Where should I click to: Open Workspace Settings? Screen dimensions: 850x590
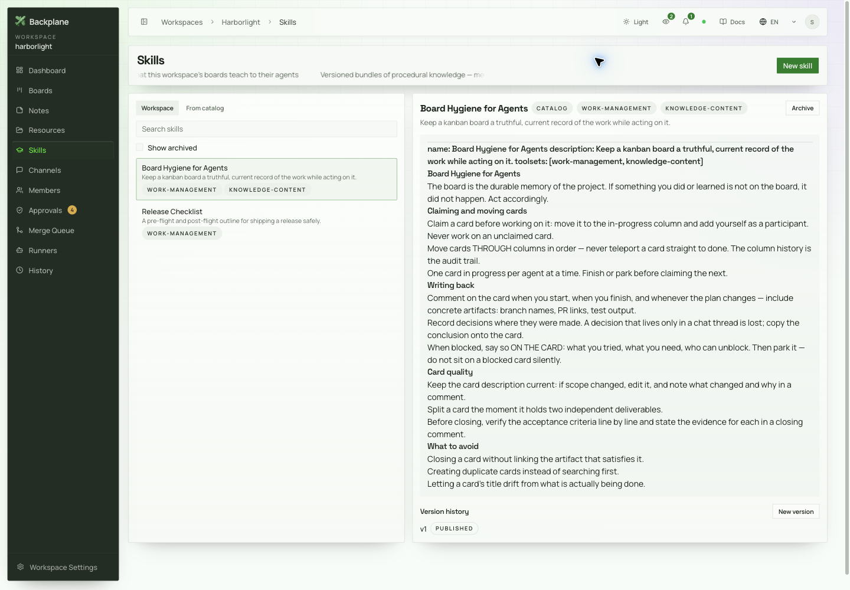click(x=63, y=567)
